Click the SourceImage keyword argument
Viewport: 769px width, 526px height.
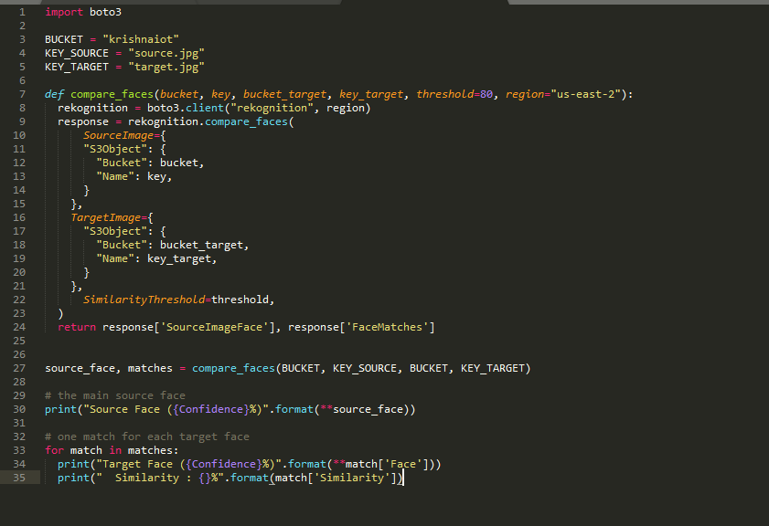(118, 135)
